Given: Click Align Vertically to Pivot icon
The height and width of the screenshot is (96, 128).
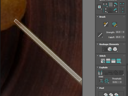Looking at the screenshot, I should click(x=105, y=10).
